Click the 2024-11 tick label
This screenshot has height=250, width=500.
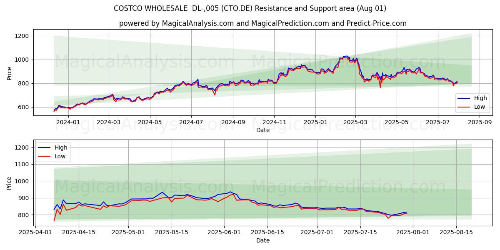click(x=274, y=122)
